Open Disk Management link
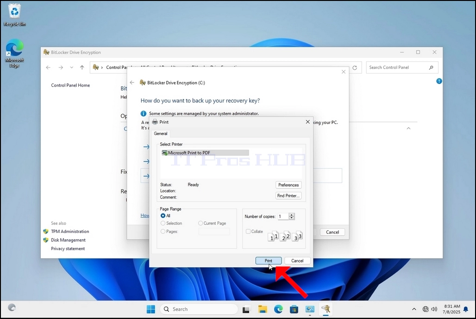This screenshot has height=319, width=476. click(x=69, y=240)
